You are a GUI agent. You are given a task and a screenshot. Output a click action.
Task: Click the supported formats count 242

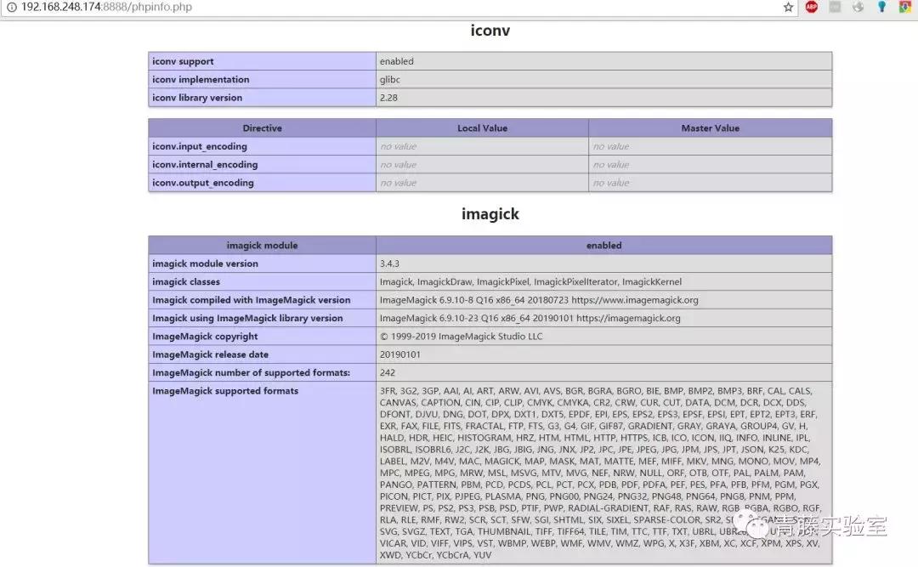[x=388, y=372]
